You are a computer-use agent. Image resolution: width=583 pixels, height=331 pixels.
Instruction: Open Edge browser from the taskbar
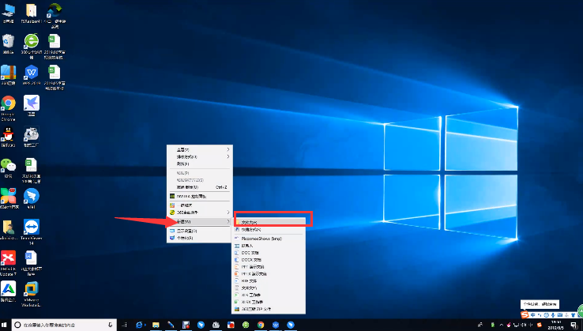click(139, 325)
